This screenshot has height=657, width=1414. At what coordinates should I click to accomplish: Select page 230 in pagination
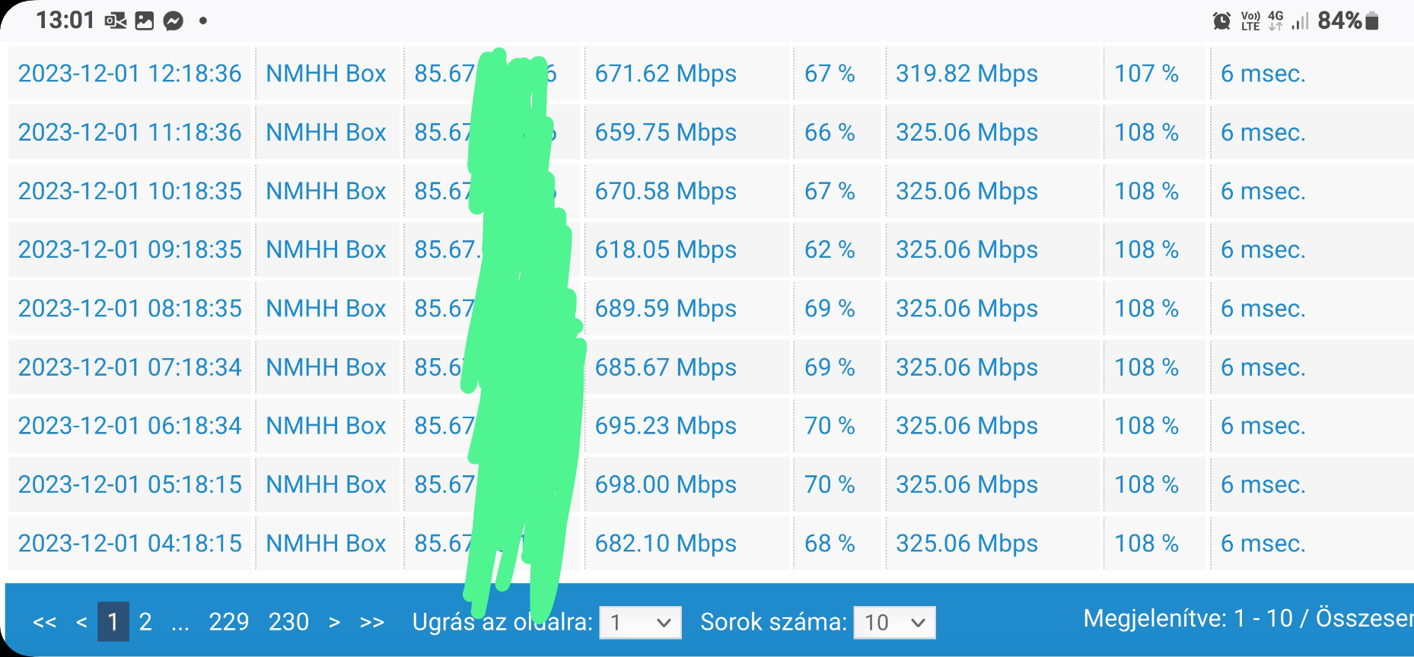tap(288, 622)
